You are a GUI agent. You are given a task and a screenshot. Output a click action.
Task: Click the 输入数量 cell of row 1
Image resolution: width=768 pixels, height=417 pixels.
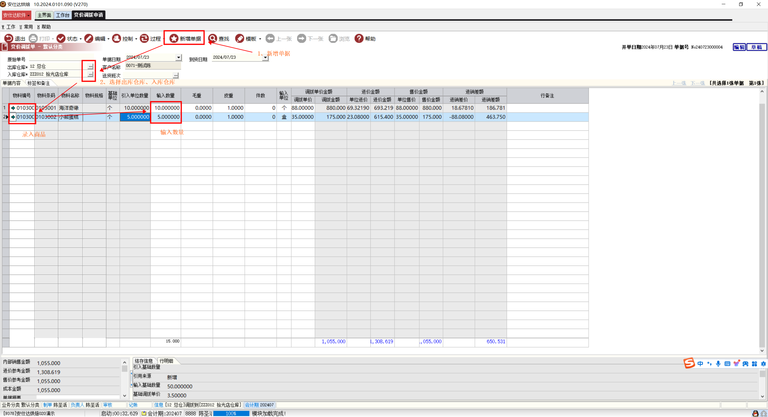coord(166,108)
